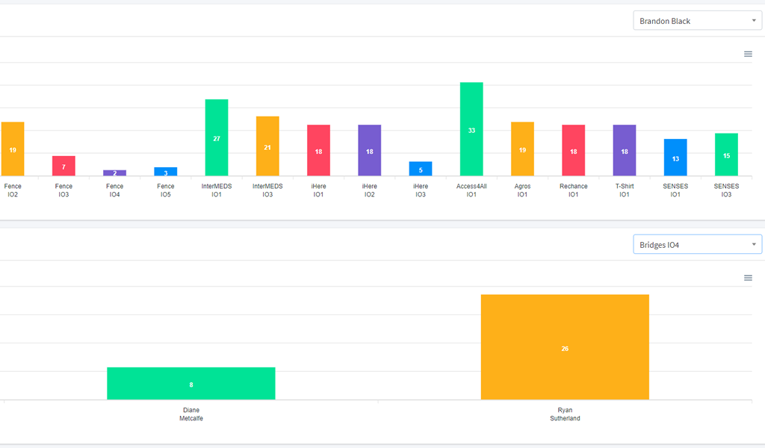Select the iHere IO1 red bar
Image resolution: width=765 pixels, height=448 pixels.
click(x=318, y=150)
